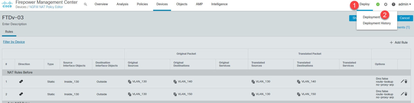
Task: Click the Source Interface Objects column header
Action: point(74,64)
